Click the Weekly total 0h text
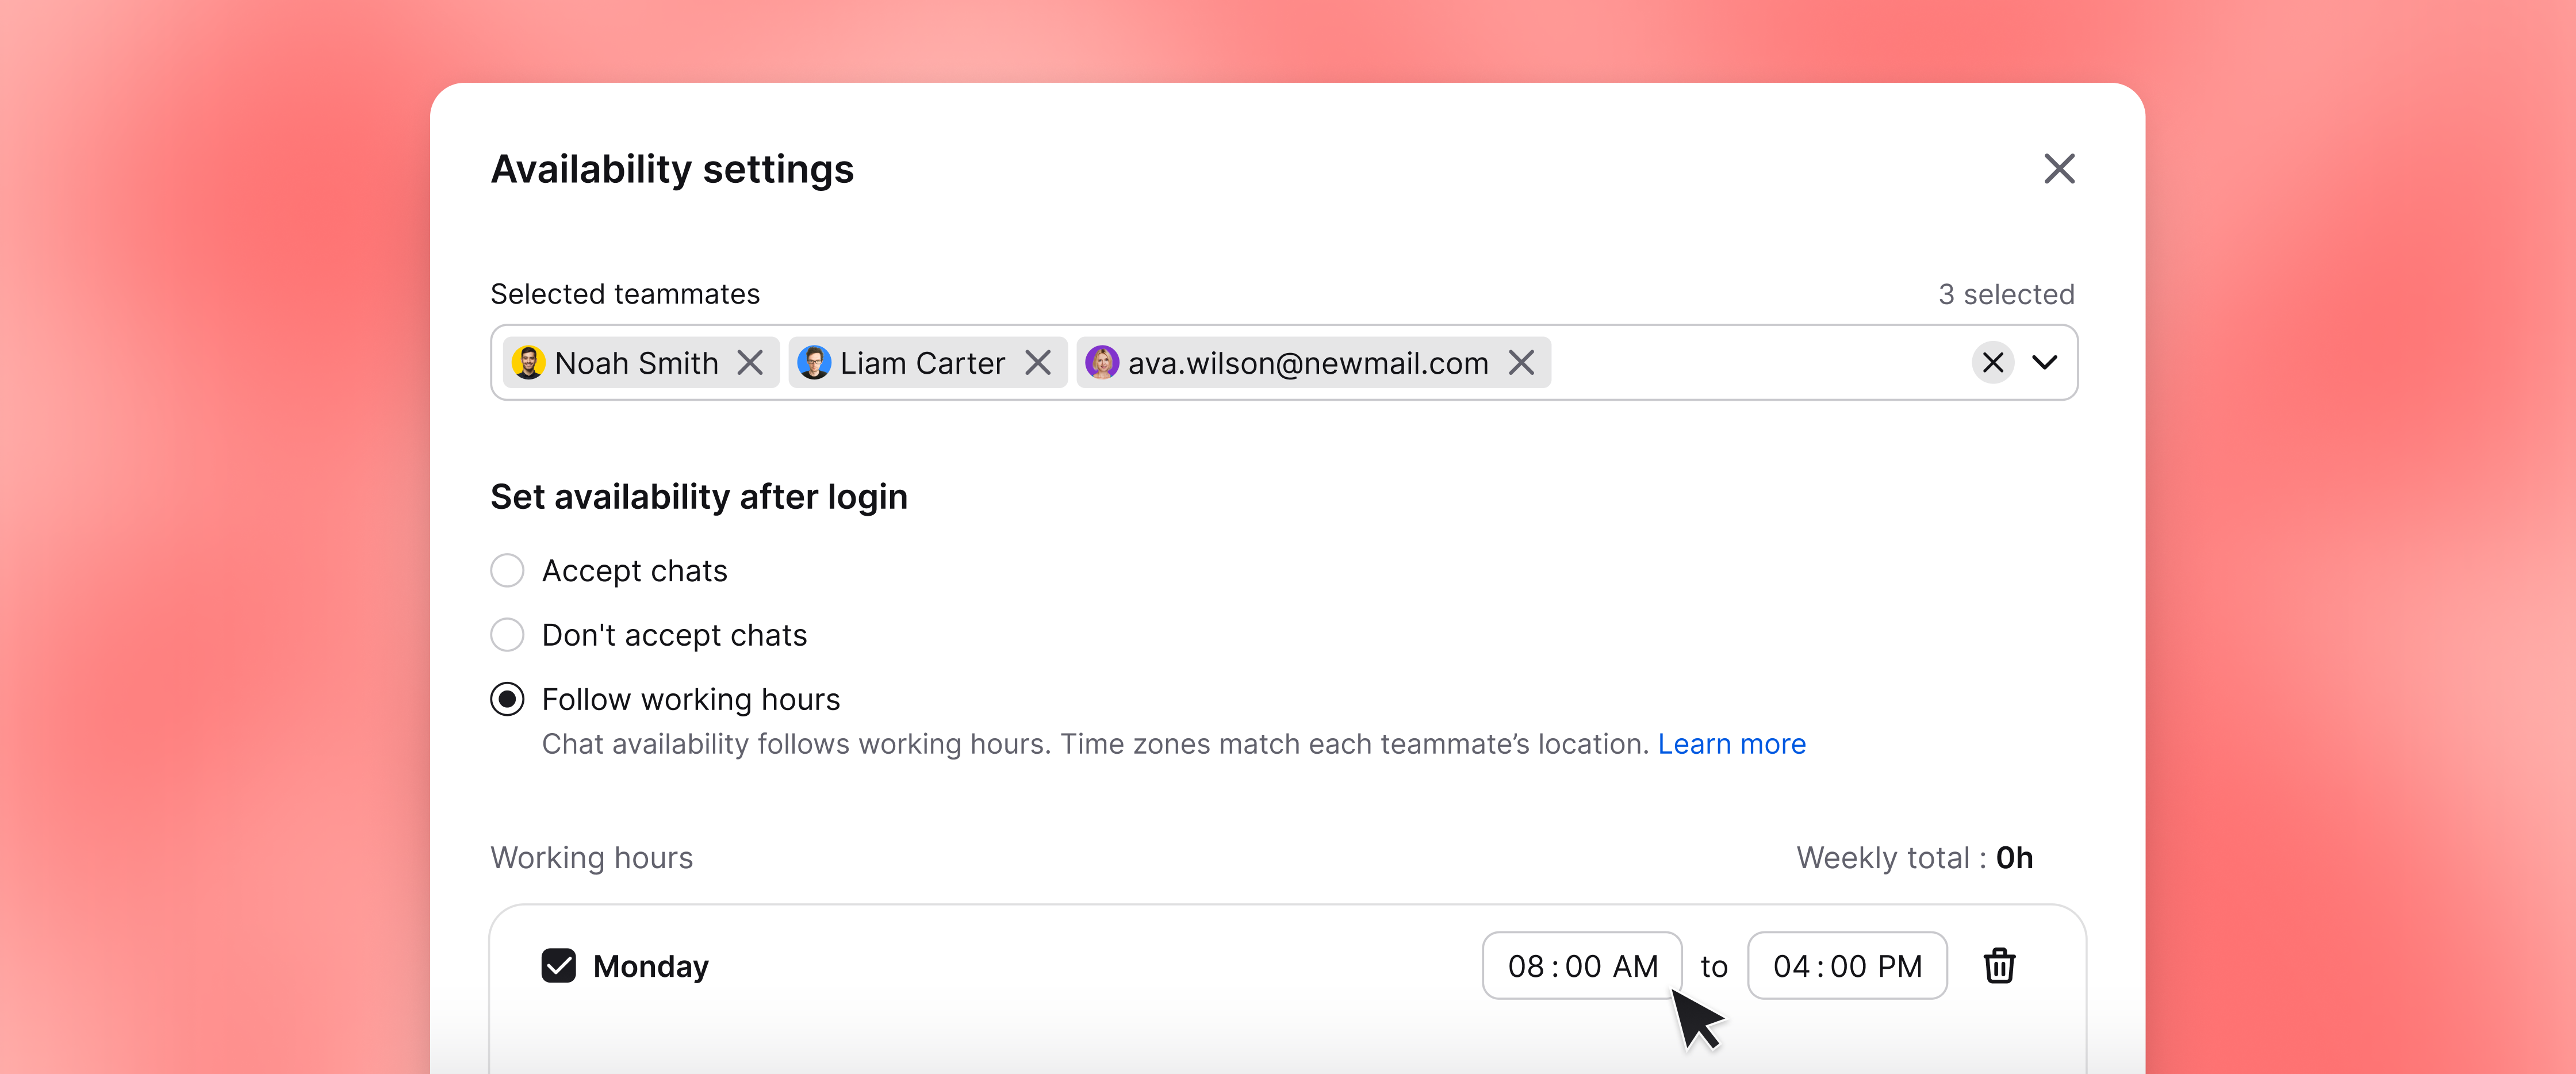 pos(1914,858)
